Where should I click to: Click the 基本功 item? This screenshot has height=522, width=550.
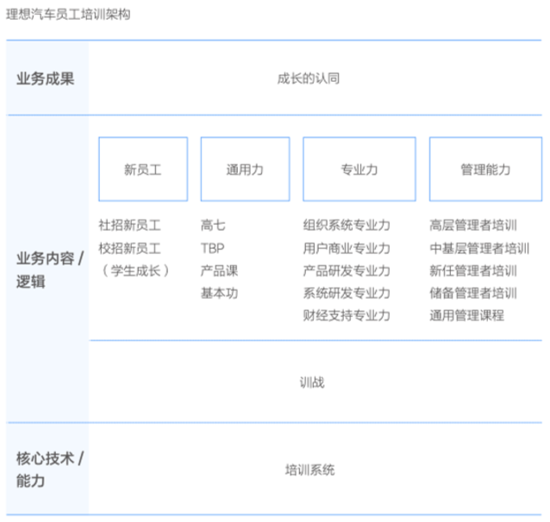[219, 293]
